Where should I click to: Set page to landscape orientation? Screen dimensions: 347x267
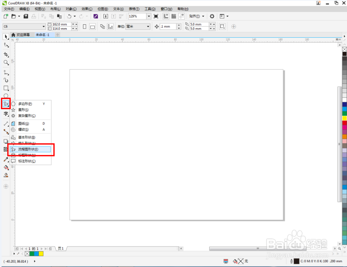(93, 27)
